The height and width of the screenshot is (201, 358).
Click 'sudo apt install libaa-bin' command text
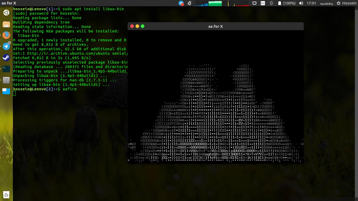pyautogui.click(x=93, y=9)
